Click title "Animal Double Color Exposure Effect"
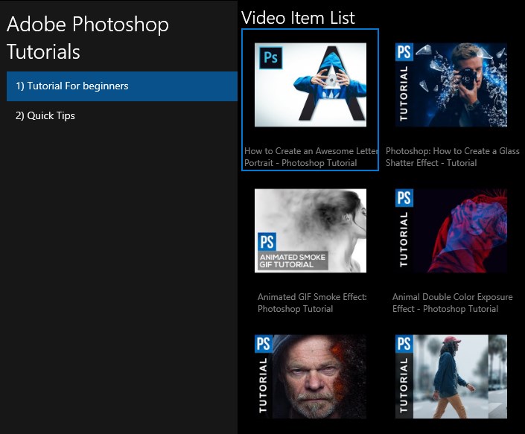525x434 pixels. click(452, 303)
